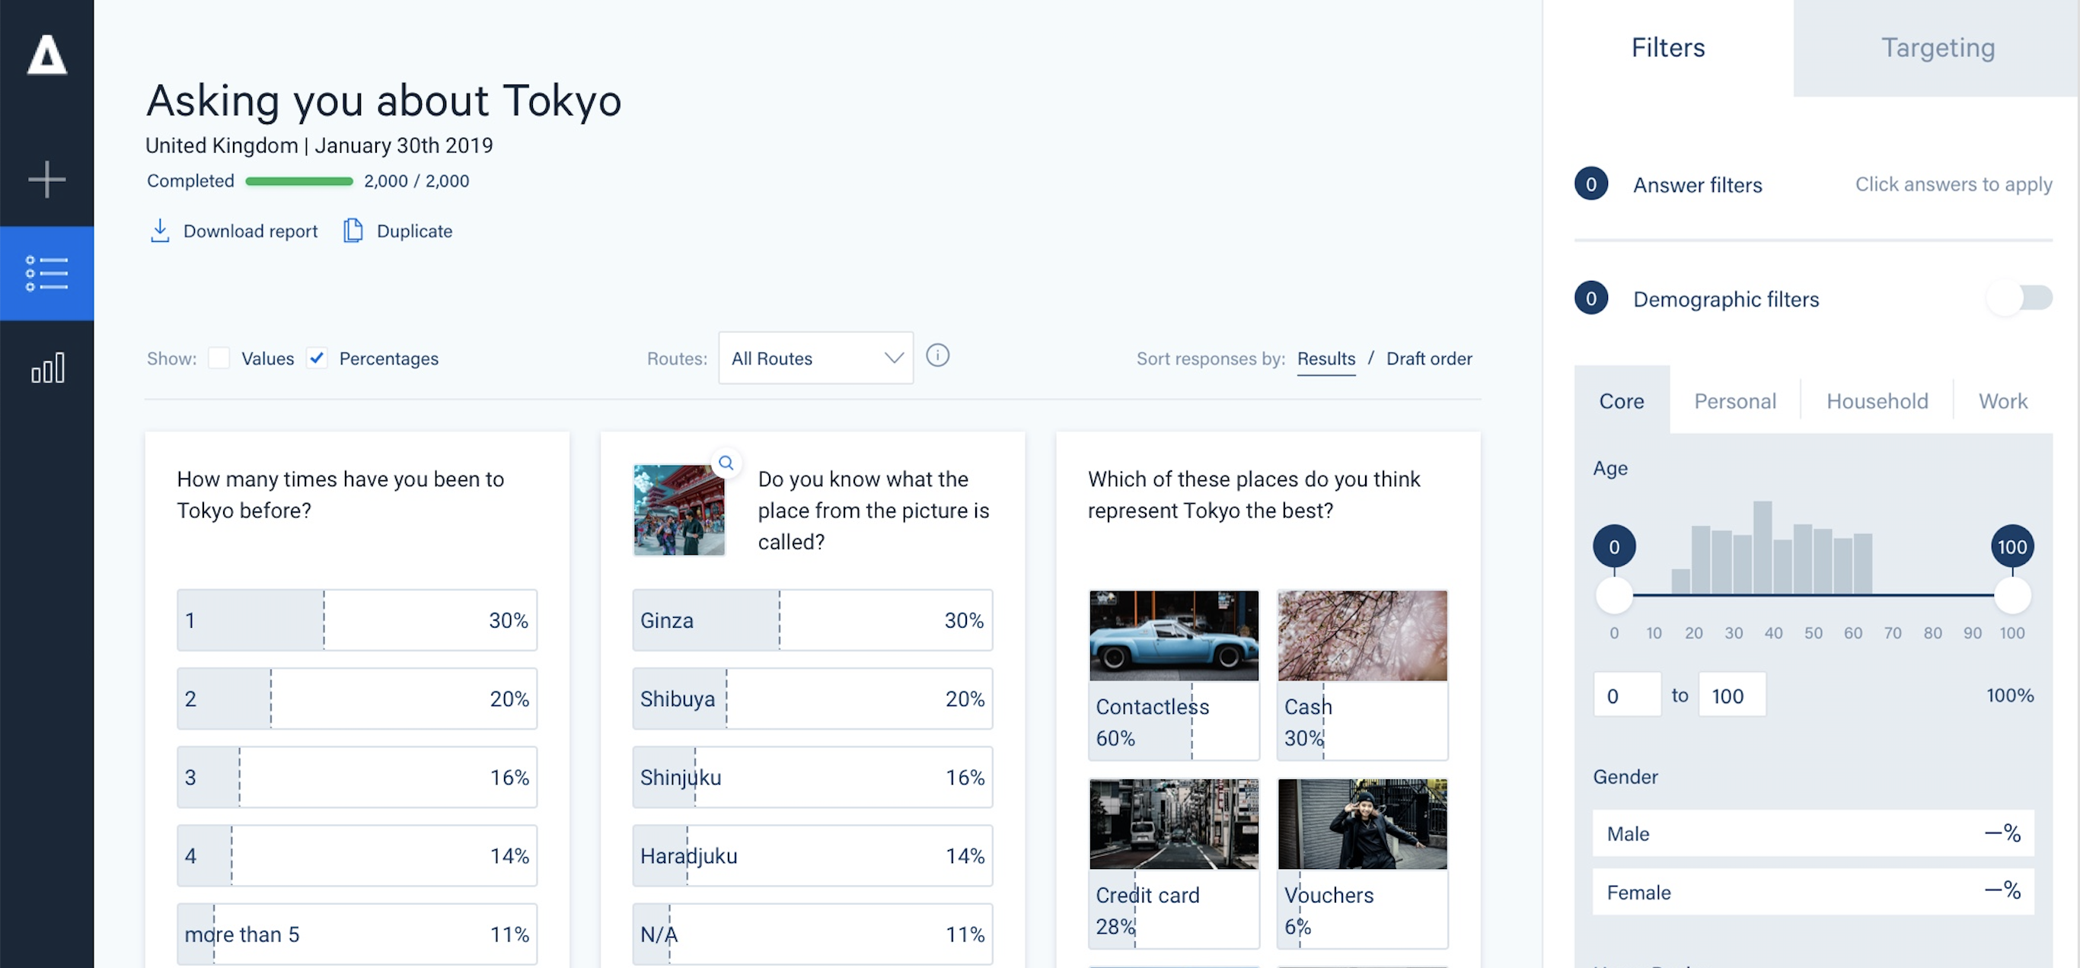Open the All Routes dropdown
2080x968 pixels.
coord(815,358)
